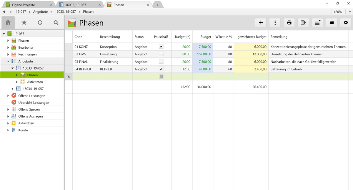Open the favorites star in the sidebar
Screen dimensions: 353x190
24,23
